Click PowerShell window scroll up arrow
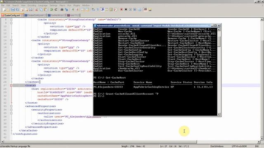The height and width of the screenshot is (148, 264). click(x=219, y=29)
